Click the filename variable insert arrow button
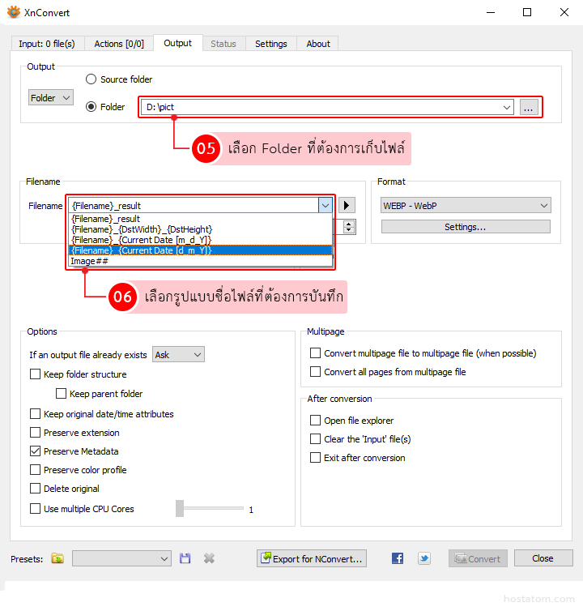Screen dimensions: 583x611 tap(347, 206)
